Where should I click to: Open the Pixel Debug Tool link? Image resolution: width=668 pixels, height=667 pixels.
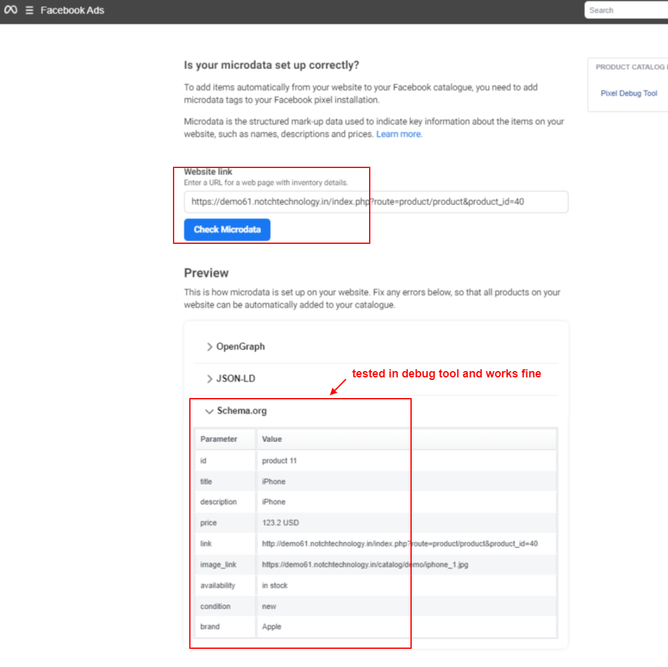tap(629, 93)
